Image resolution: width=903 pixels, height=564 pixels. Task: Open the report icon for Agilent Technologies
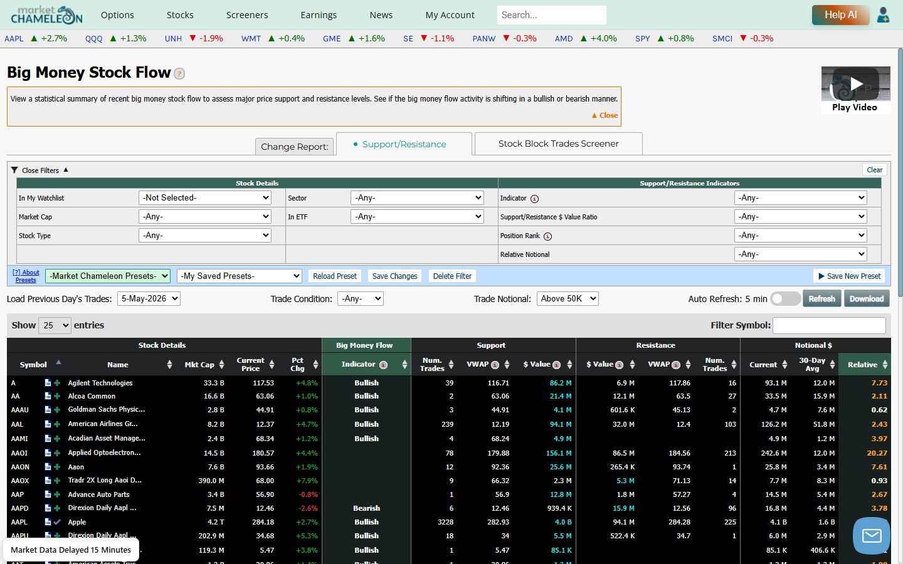[x=48, y=383]
